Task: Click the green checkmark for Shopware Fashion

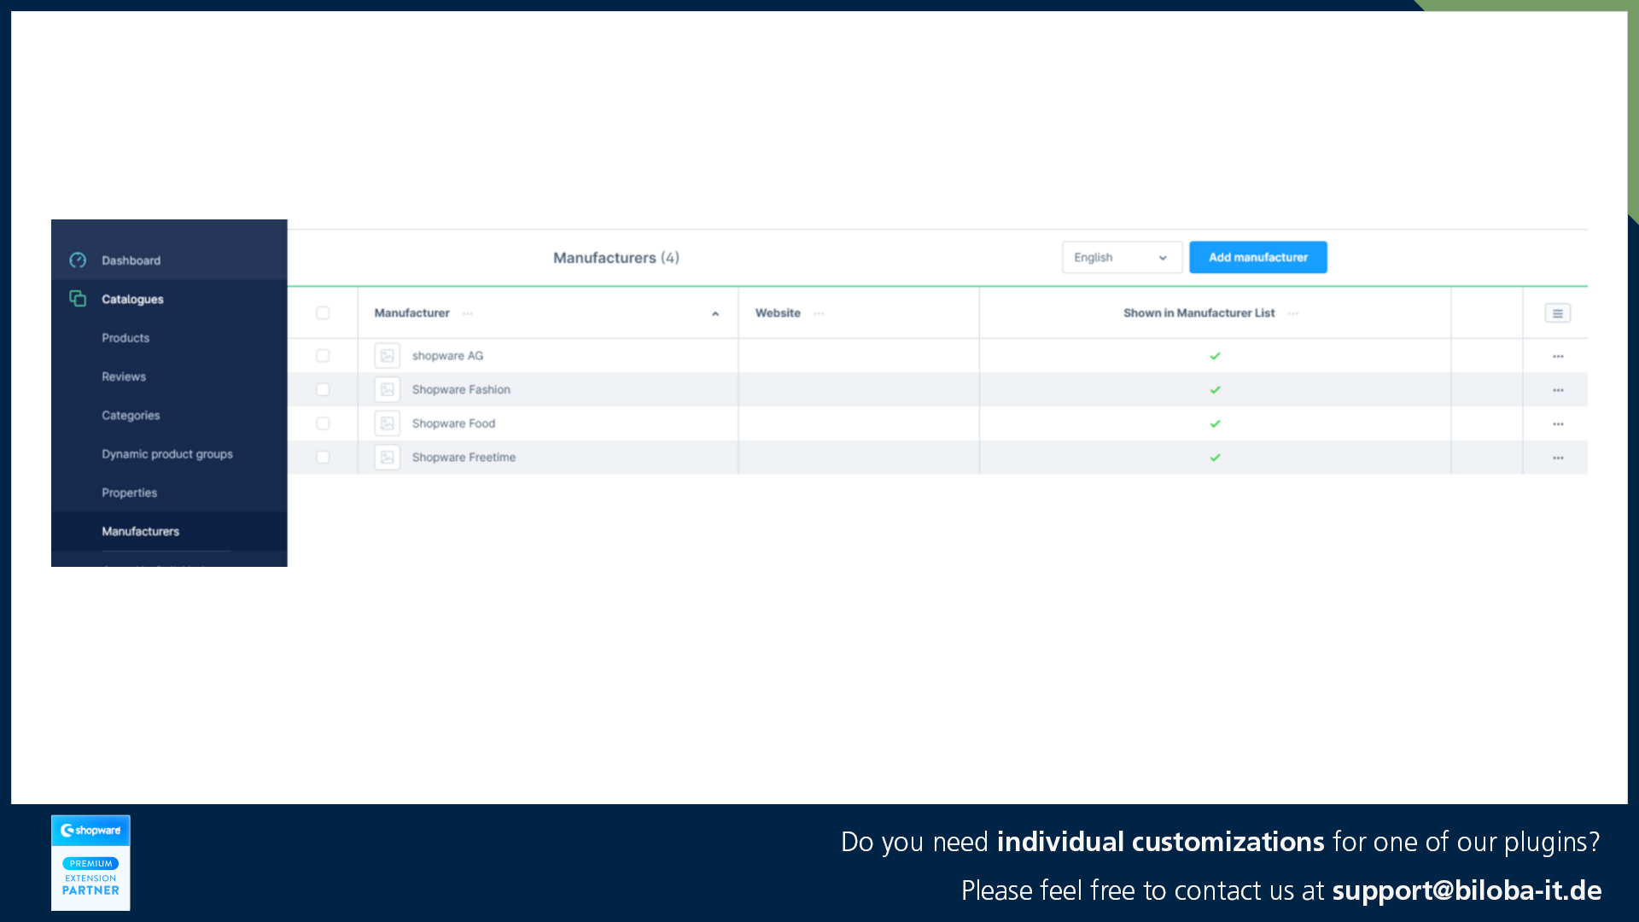Action: [1215, 390]
